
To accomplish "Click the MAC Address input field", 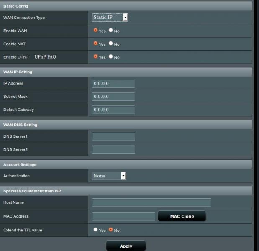I will click(123, 216).
